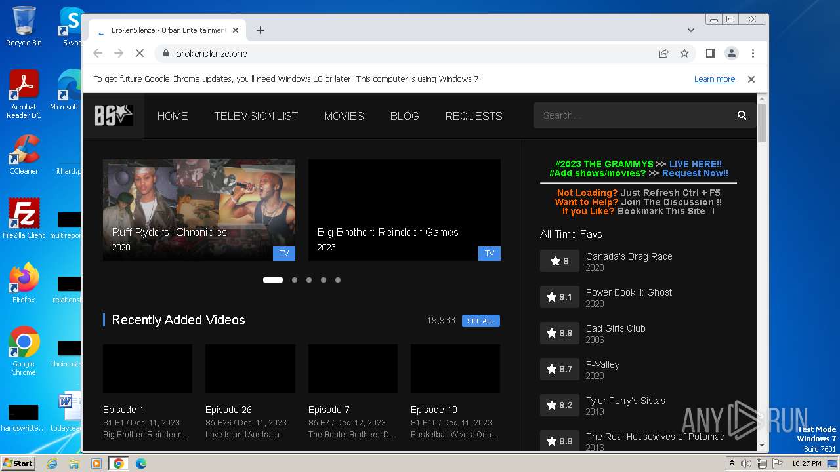Image resolution: width=840 pixels, height=472 pixels.
Task: Open MOVIES menu item
Action: tap(344, 116)
